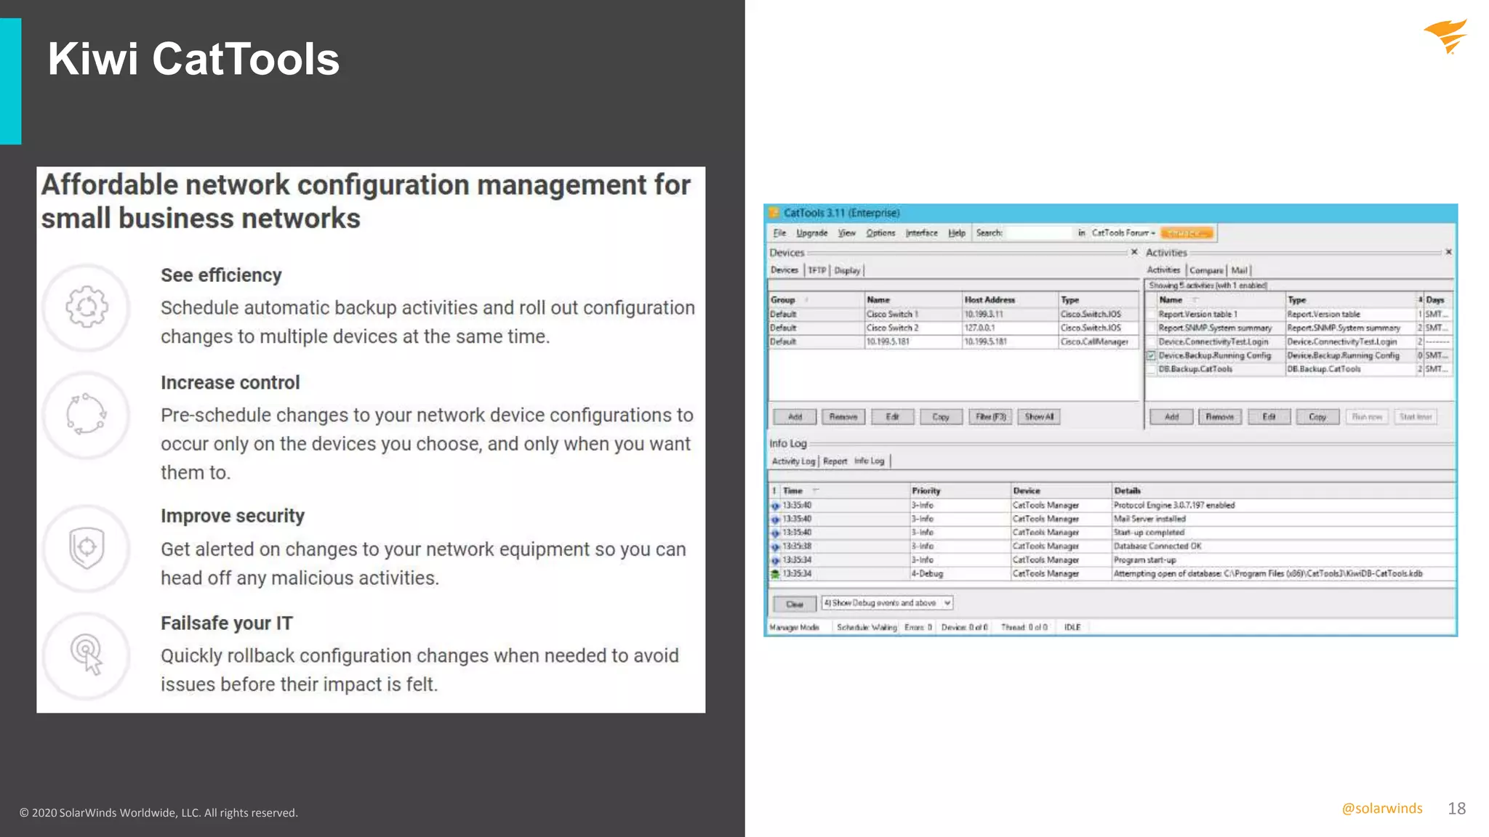Click the CatTools title bar app icon
The width and height of the screenshot is (1489, 837).
pos(774,213)
